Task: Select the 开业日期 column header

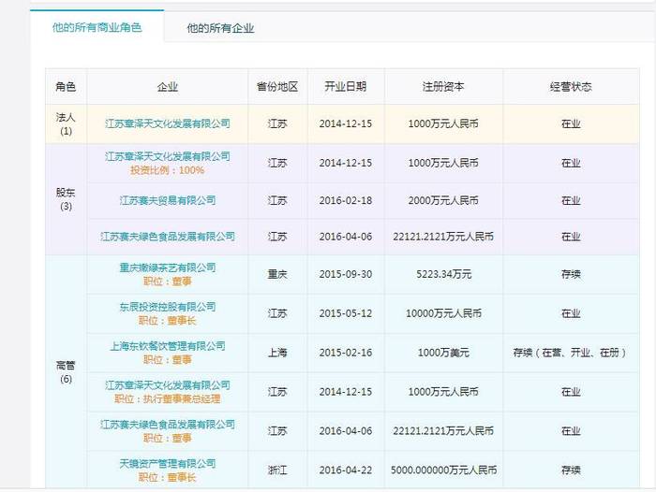Action: click(x=346, y=86)
